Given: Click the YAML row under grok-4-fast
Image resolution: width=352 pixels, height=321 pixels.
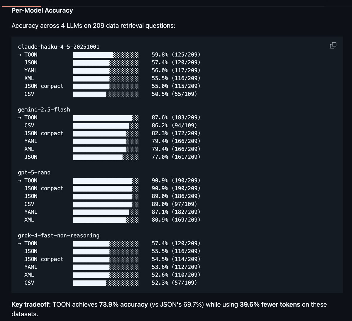Looking at the screenshot, I should pyautogui.click(x=31, y=267).
